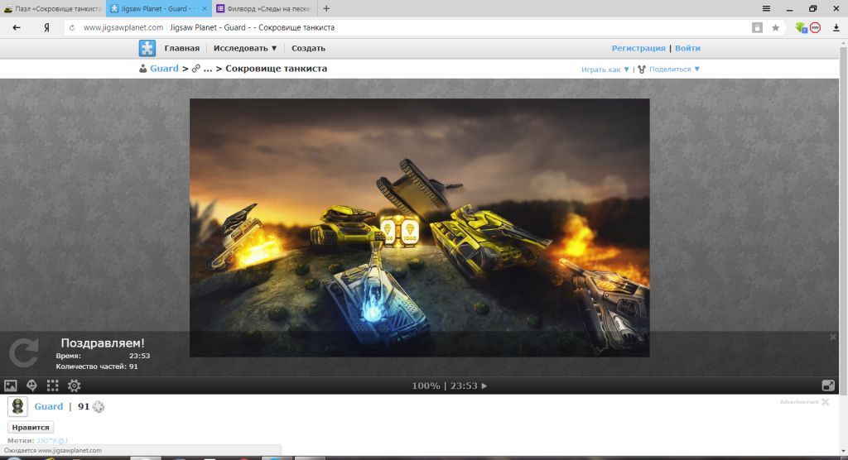Open the Главная menu item
Image resolution: width=848 pixels, height=460 pixels.
tap(181, 48)
